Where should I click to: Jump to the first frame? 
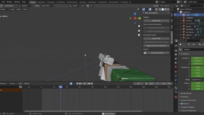[77, 83]
